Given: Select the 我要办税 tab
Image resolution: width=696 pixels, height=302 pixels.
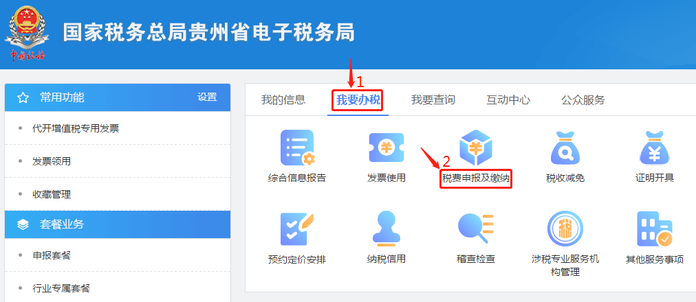Looking at the screenshot, I should 358,100.
